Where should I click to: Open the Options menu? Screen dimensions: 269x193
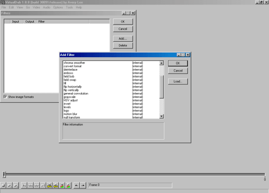point(59,8)
